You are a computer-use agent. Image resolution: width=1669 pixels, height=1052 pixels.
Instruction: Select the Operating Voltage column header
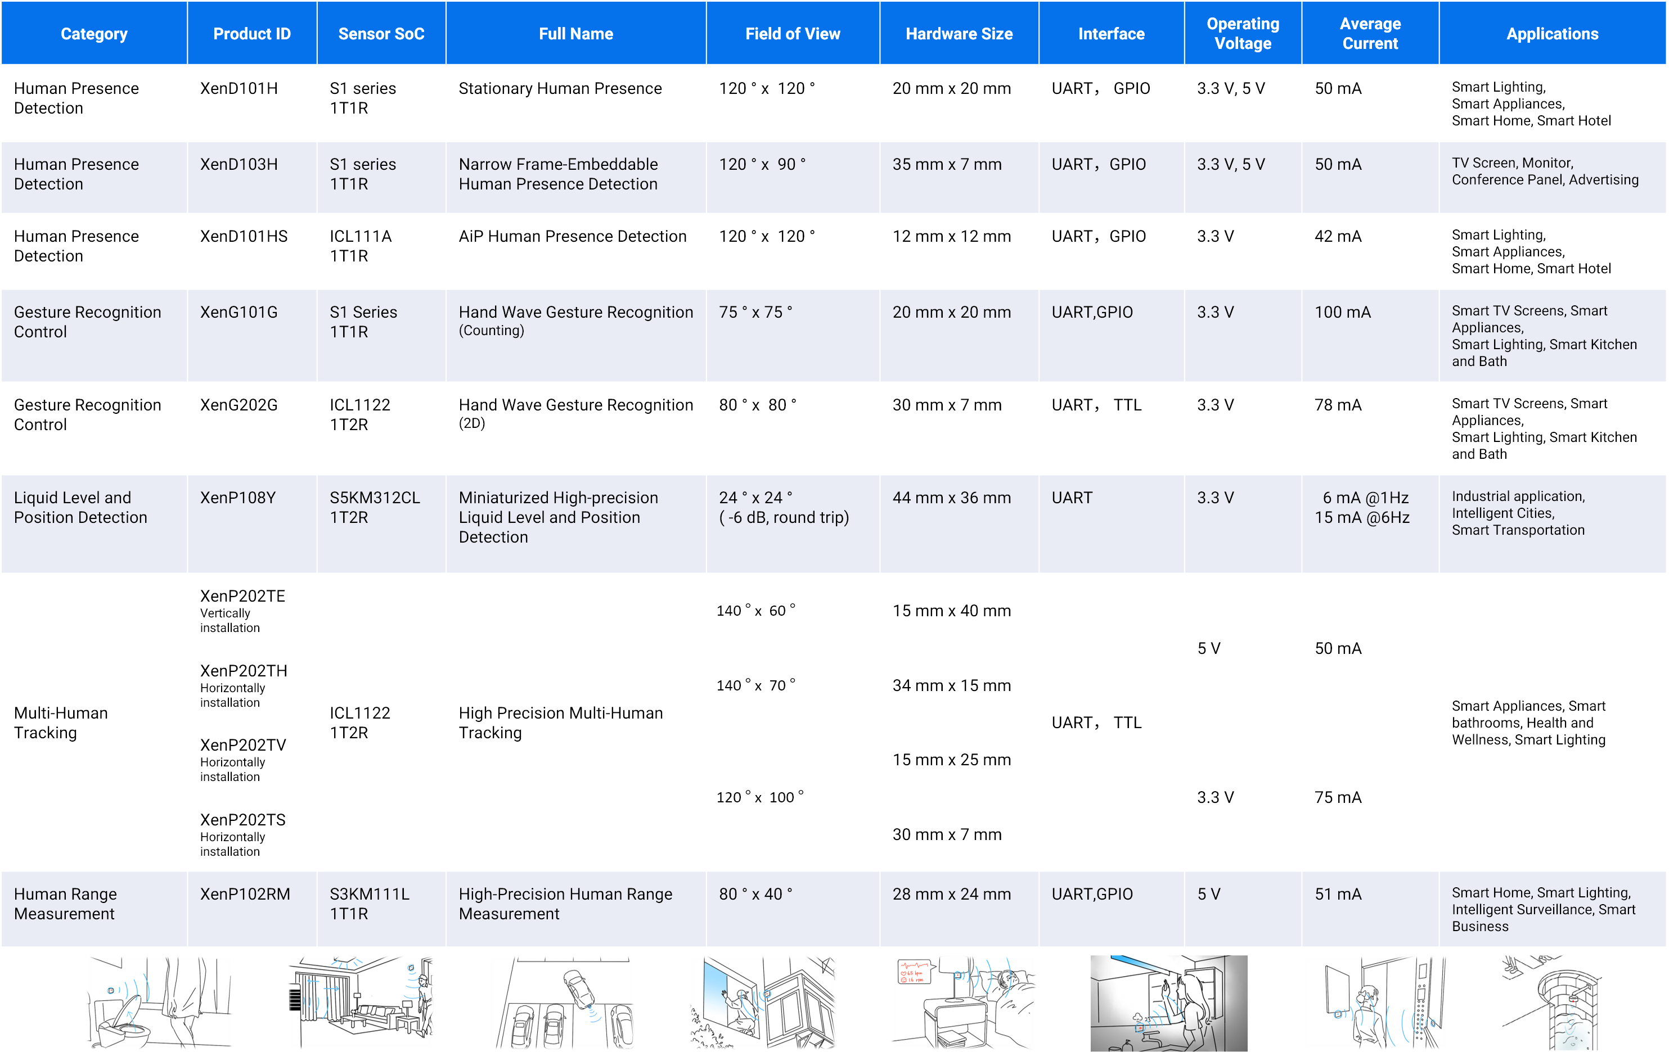[x=1242, y=33]
